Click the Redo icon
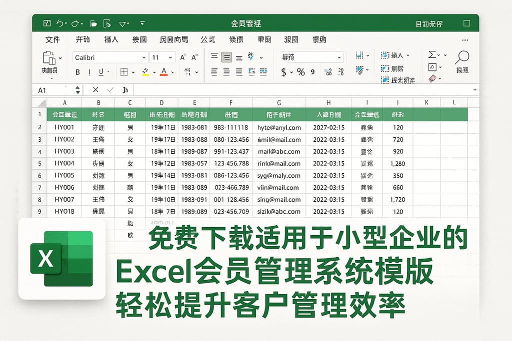The height and width of the screenshot is (341, 512). point(74,22)
